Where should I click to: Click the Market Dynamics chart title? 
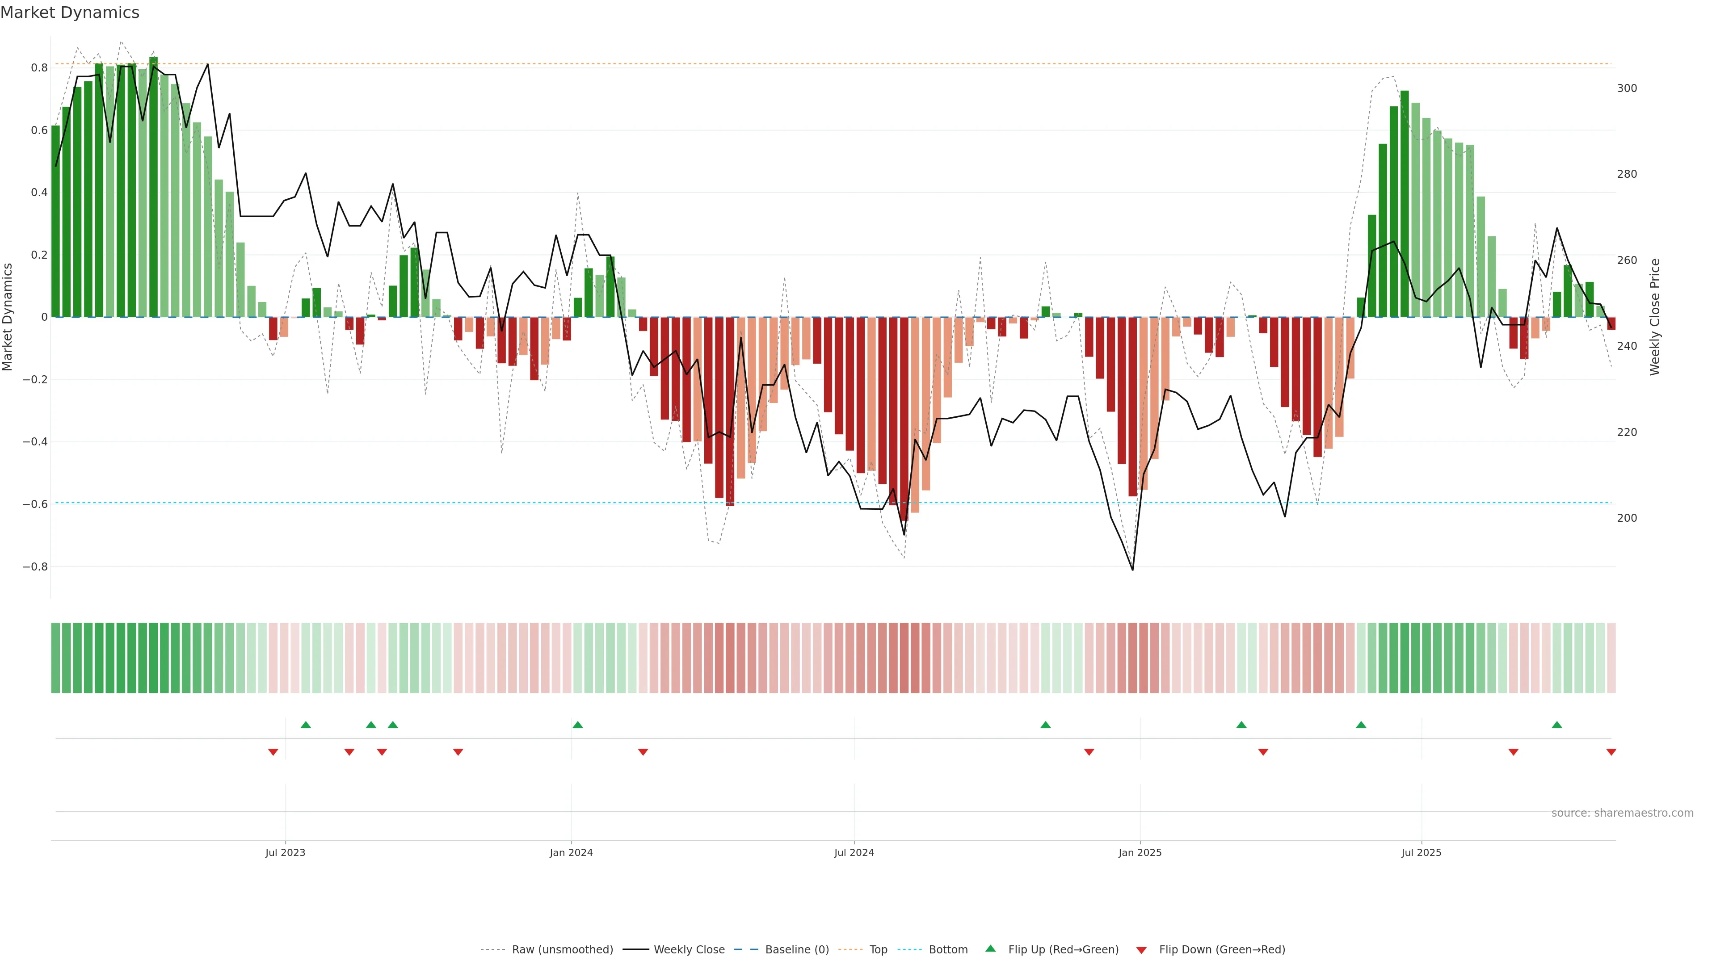coord(70,13)
